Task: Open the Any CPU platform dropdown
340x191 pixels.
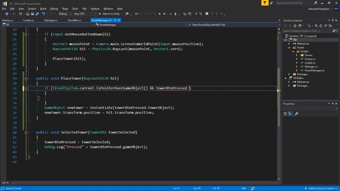Action: [85, 14]
